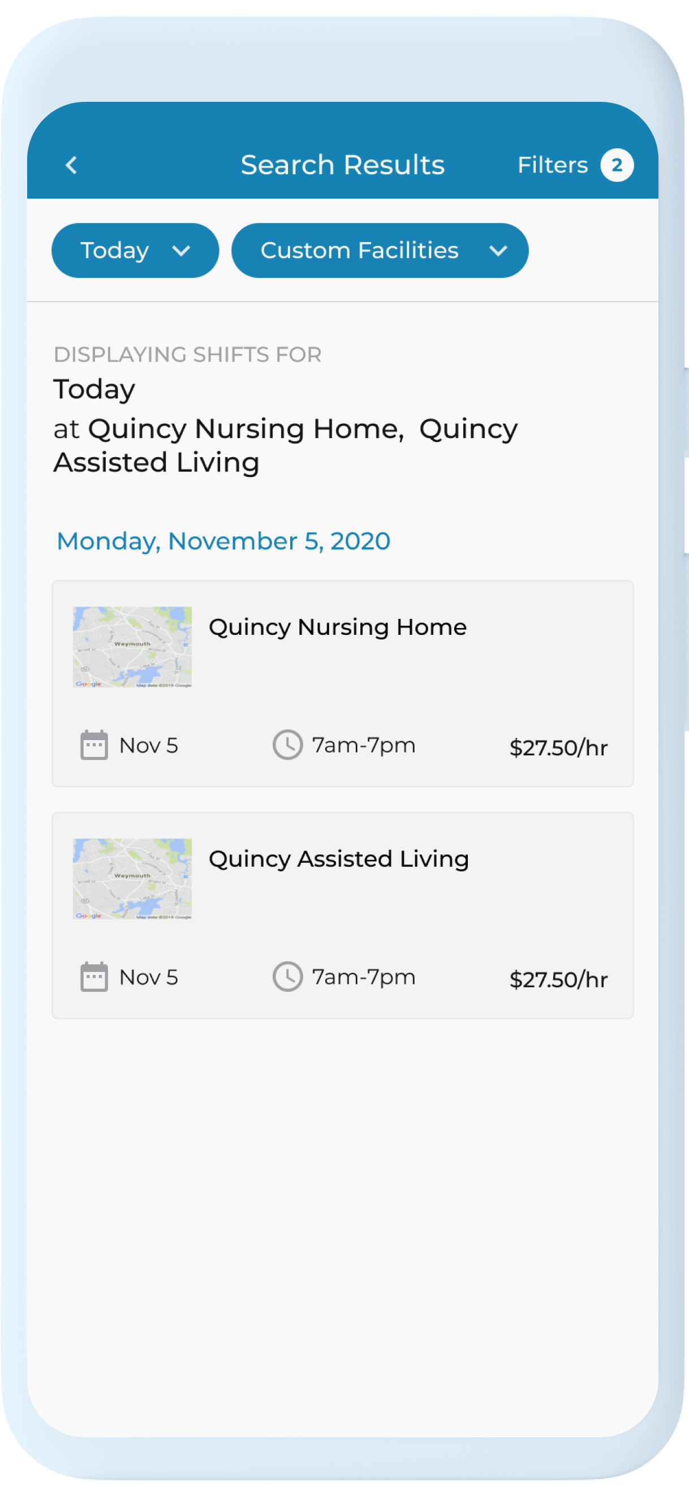Expand the Today date dropdown

click(135, 251)
